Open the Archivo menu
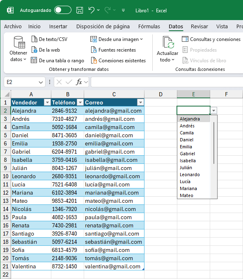 pos(13,27)
